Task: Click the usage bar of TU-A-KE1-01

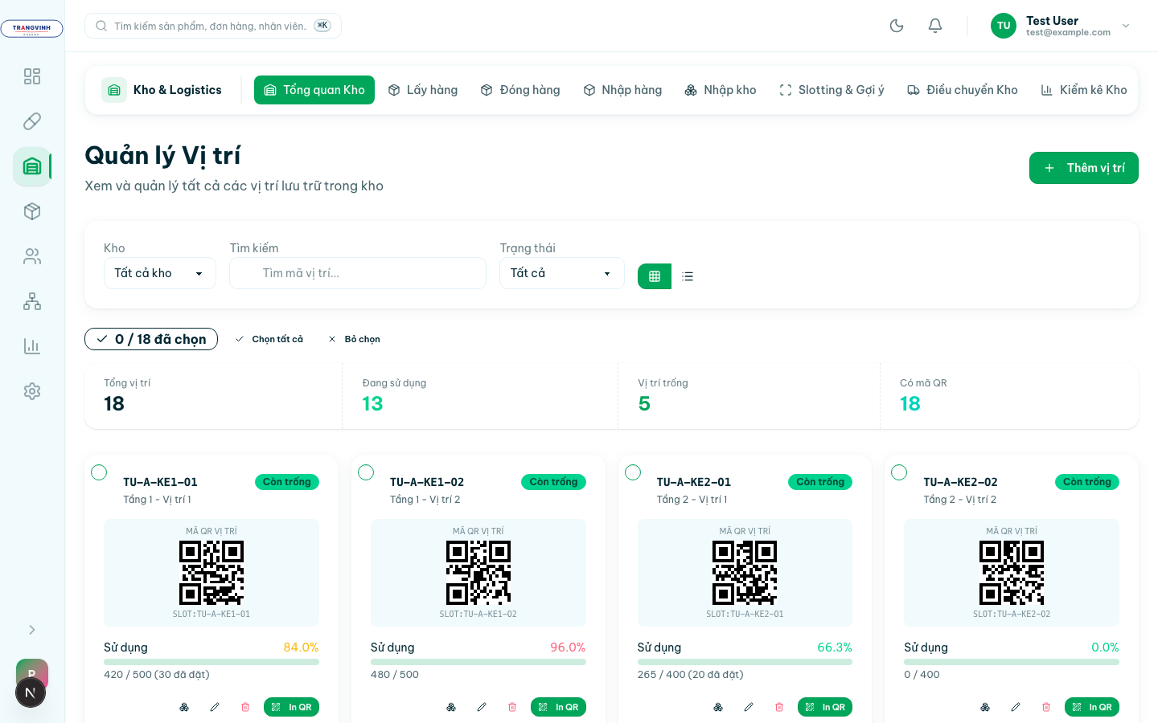Action: pos(211,662)
